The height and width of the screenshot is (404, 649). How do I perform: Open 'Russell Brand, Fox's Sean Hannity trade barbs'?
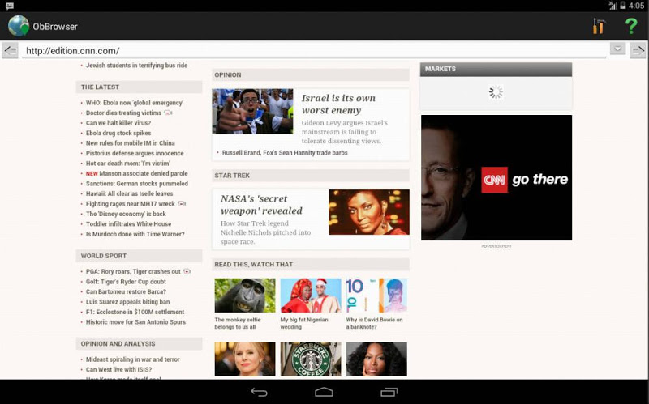coord(285,153)
